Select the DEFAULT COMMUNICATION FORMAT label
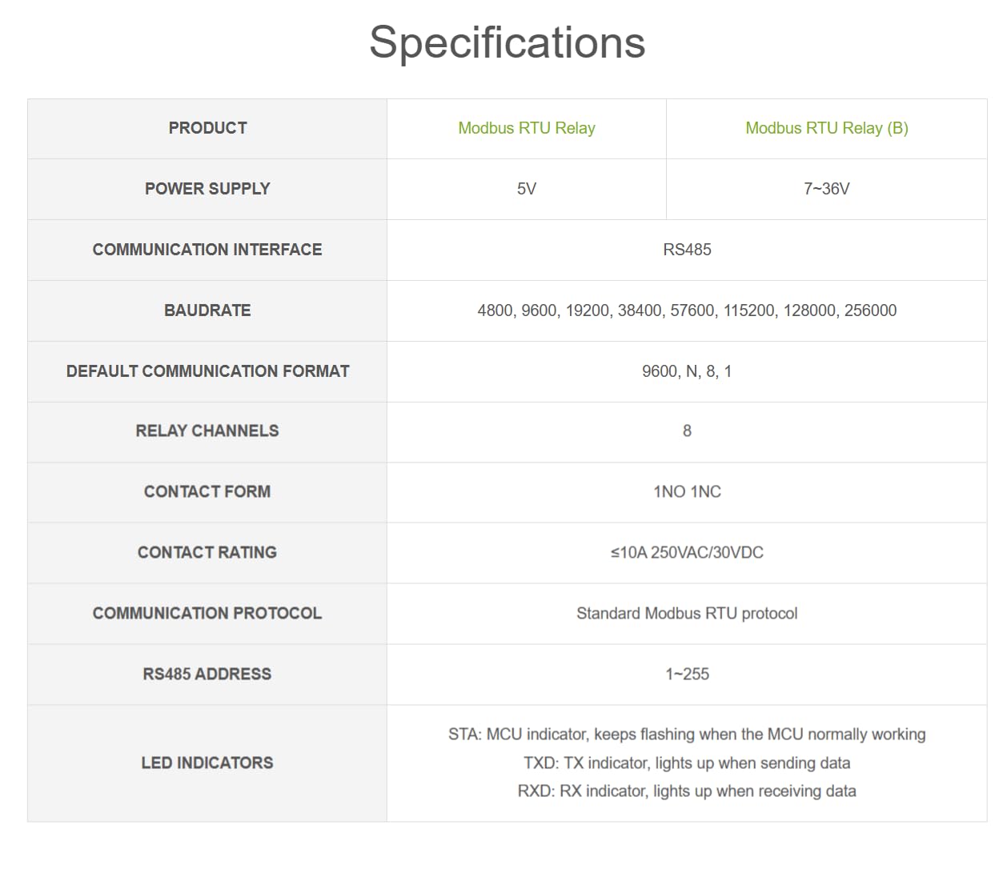Viewport: 1007px width, 877px height. pos(207,371)
